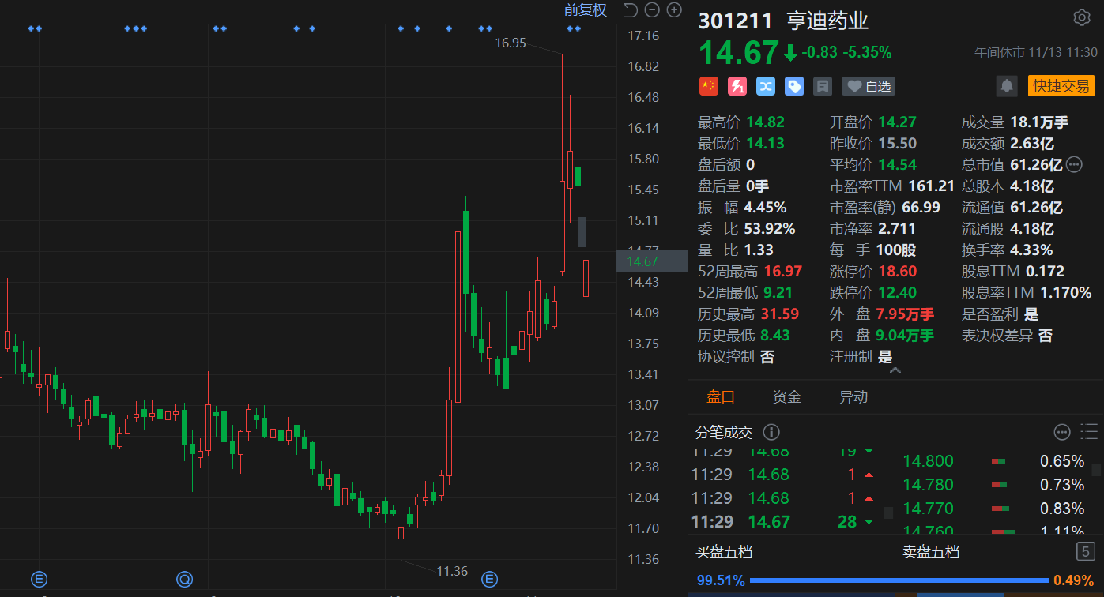Click the -5.35% change percentage

coord(867,53)
